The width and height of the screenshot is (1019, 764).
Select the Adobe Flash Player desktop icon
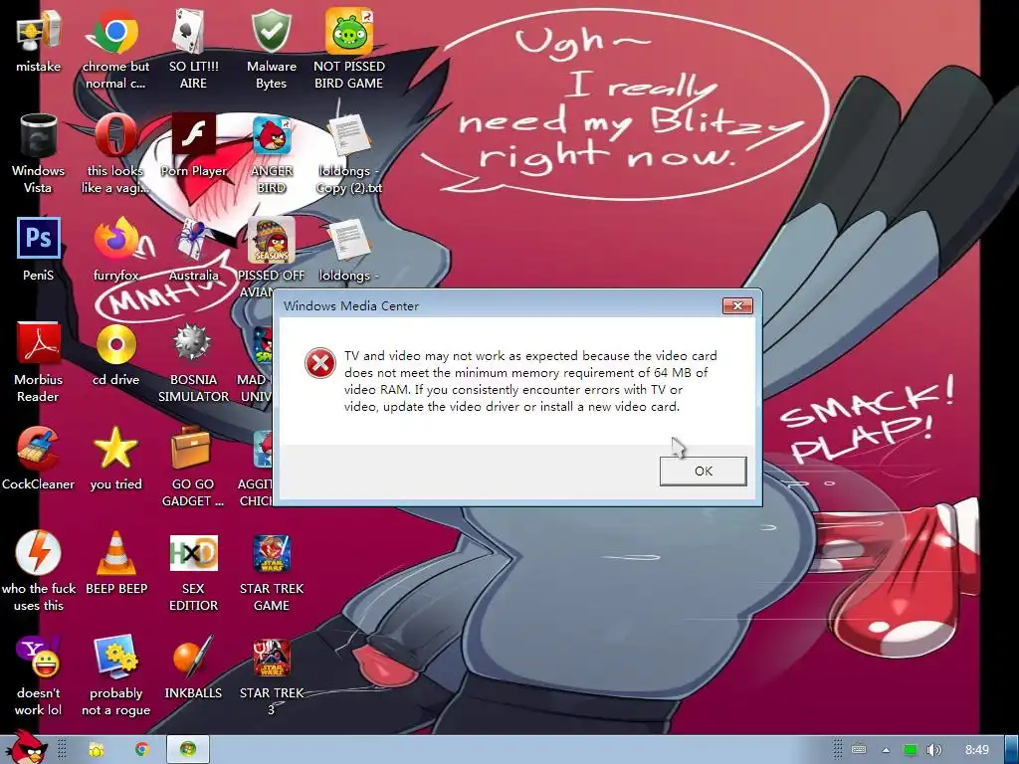(193, 135)
